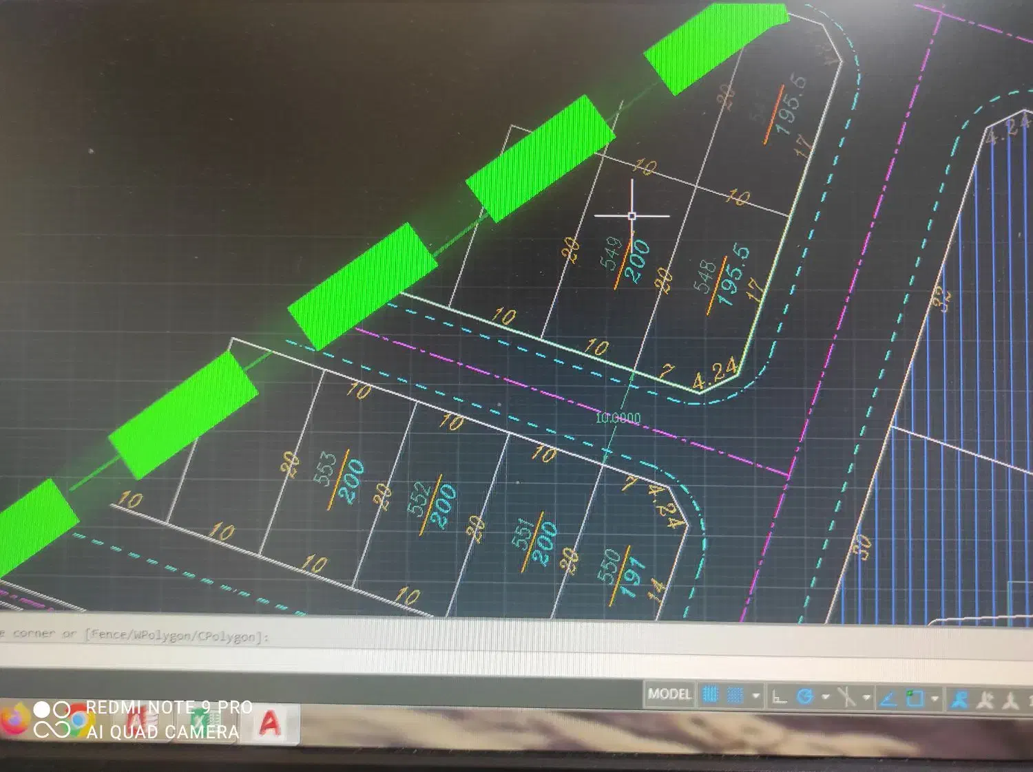Toggle the drawing grid display icon
Viewport: 1033px width, 772px height.
[x=710, y=696]
